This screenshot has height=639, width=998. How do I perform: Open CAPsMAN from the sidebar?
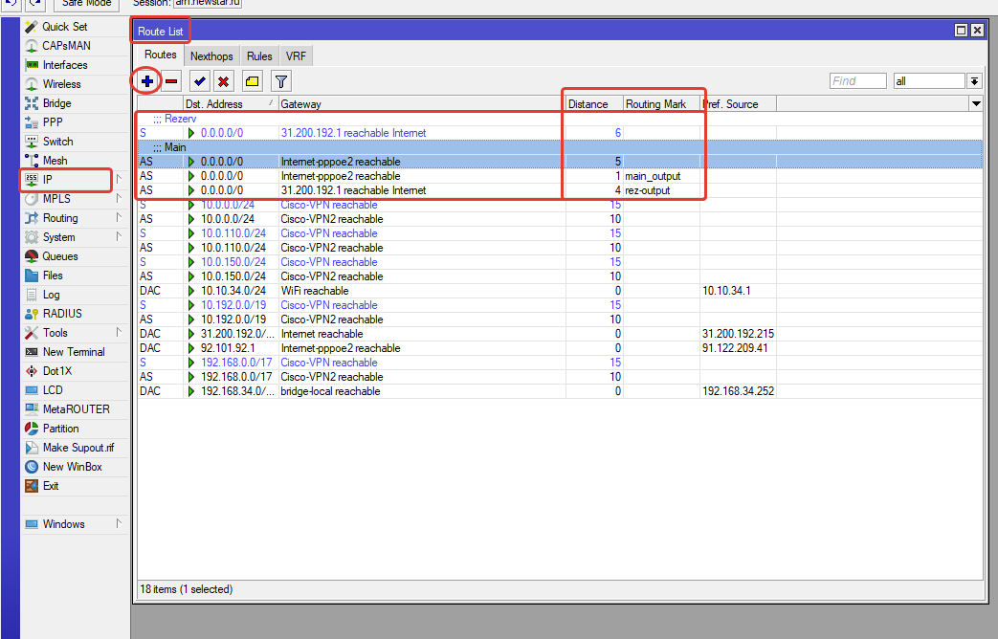point(67,46)
